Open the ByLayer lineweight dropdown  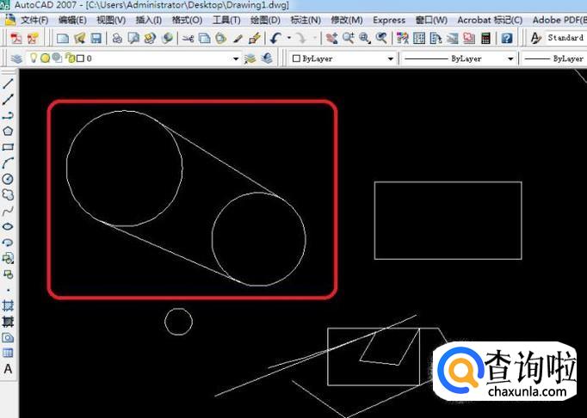tap(554, 58)
